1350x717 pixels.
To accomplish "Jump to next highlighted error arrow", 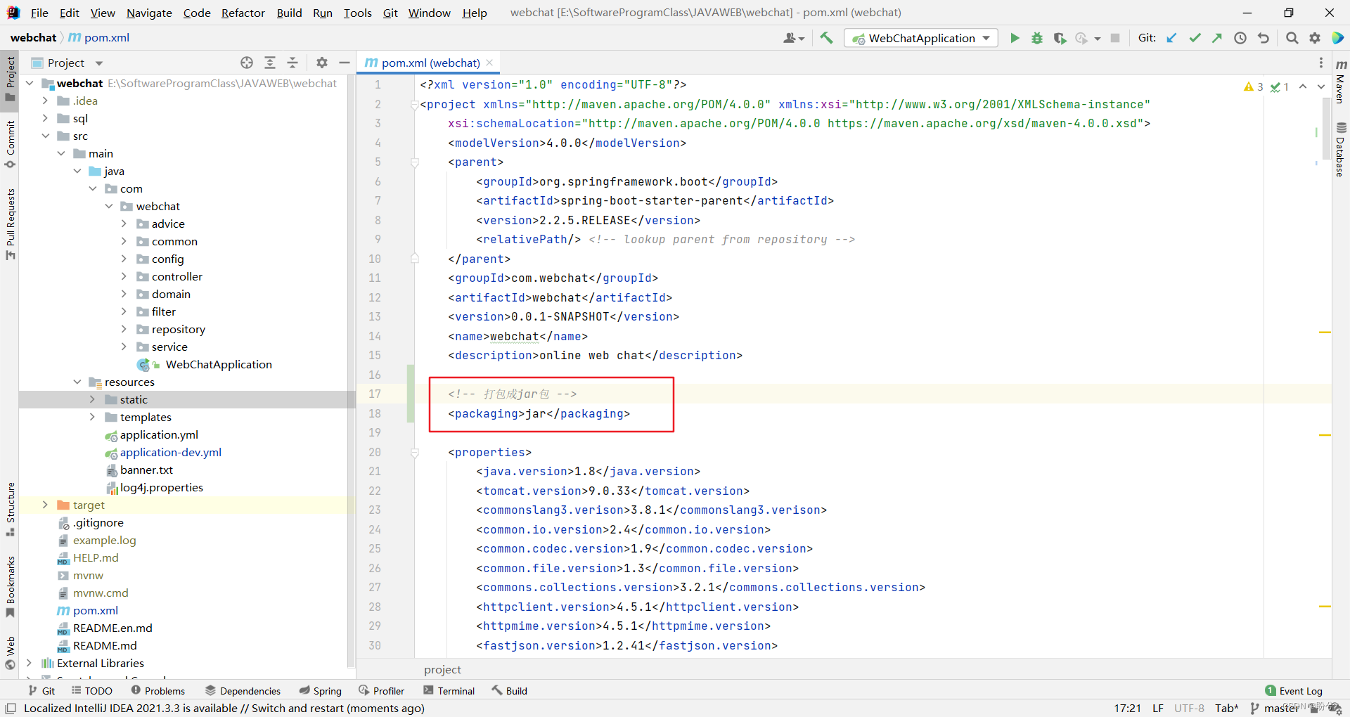I will 1321,86.
